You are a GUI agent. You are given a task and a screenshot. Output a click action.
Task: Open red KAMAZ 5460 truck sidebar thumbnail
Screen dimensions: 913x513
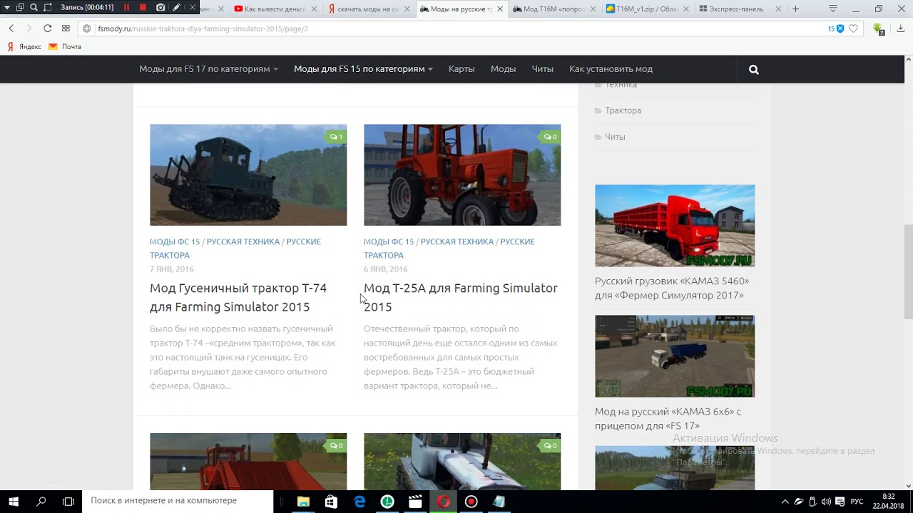click(x=675, y=226)
